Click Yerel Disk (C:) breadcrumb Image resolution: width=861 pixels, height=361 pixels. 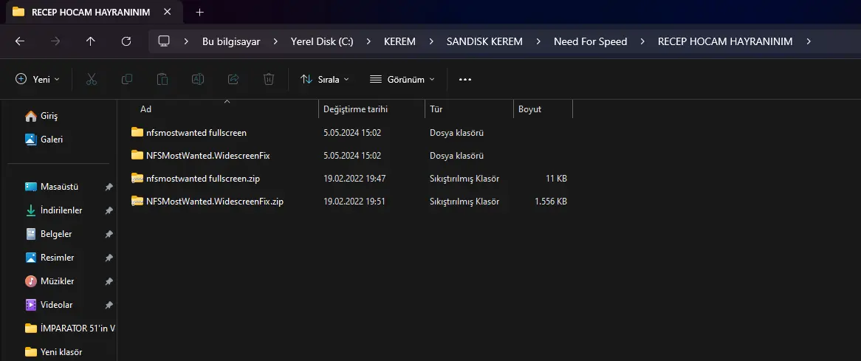coord(322,41)
